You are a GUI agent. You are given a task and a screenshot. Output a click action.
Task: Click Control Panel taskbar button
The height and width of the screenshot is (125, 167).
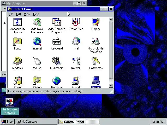79,122
